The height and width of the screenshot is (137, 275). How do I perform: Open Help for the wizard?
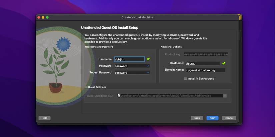point(44,118)
